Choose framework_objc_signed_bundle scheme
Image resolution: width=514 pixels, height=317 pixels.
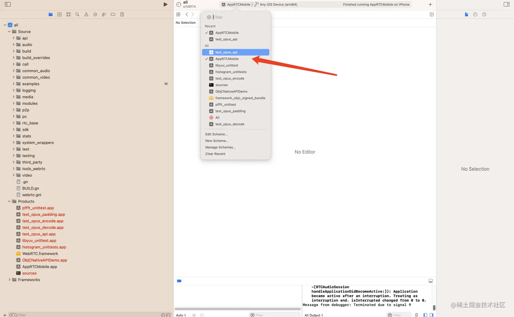tap(236, 98)
